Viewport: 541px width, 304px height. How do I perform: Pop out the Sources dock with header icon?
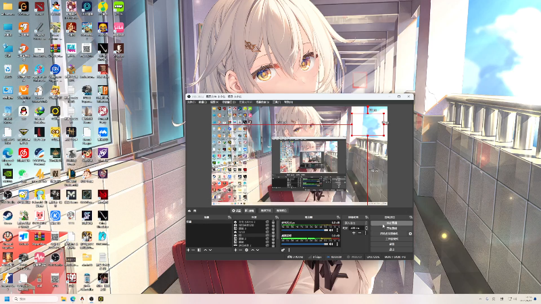click(277, 217)
